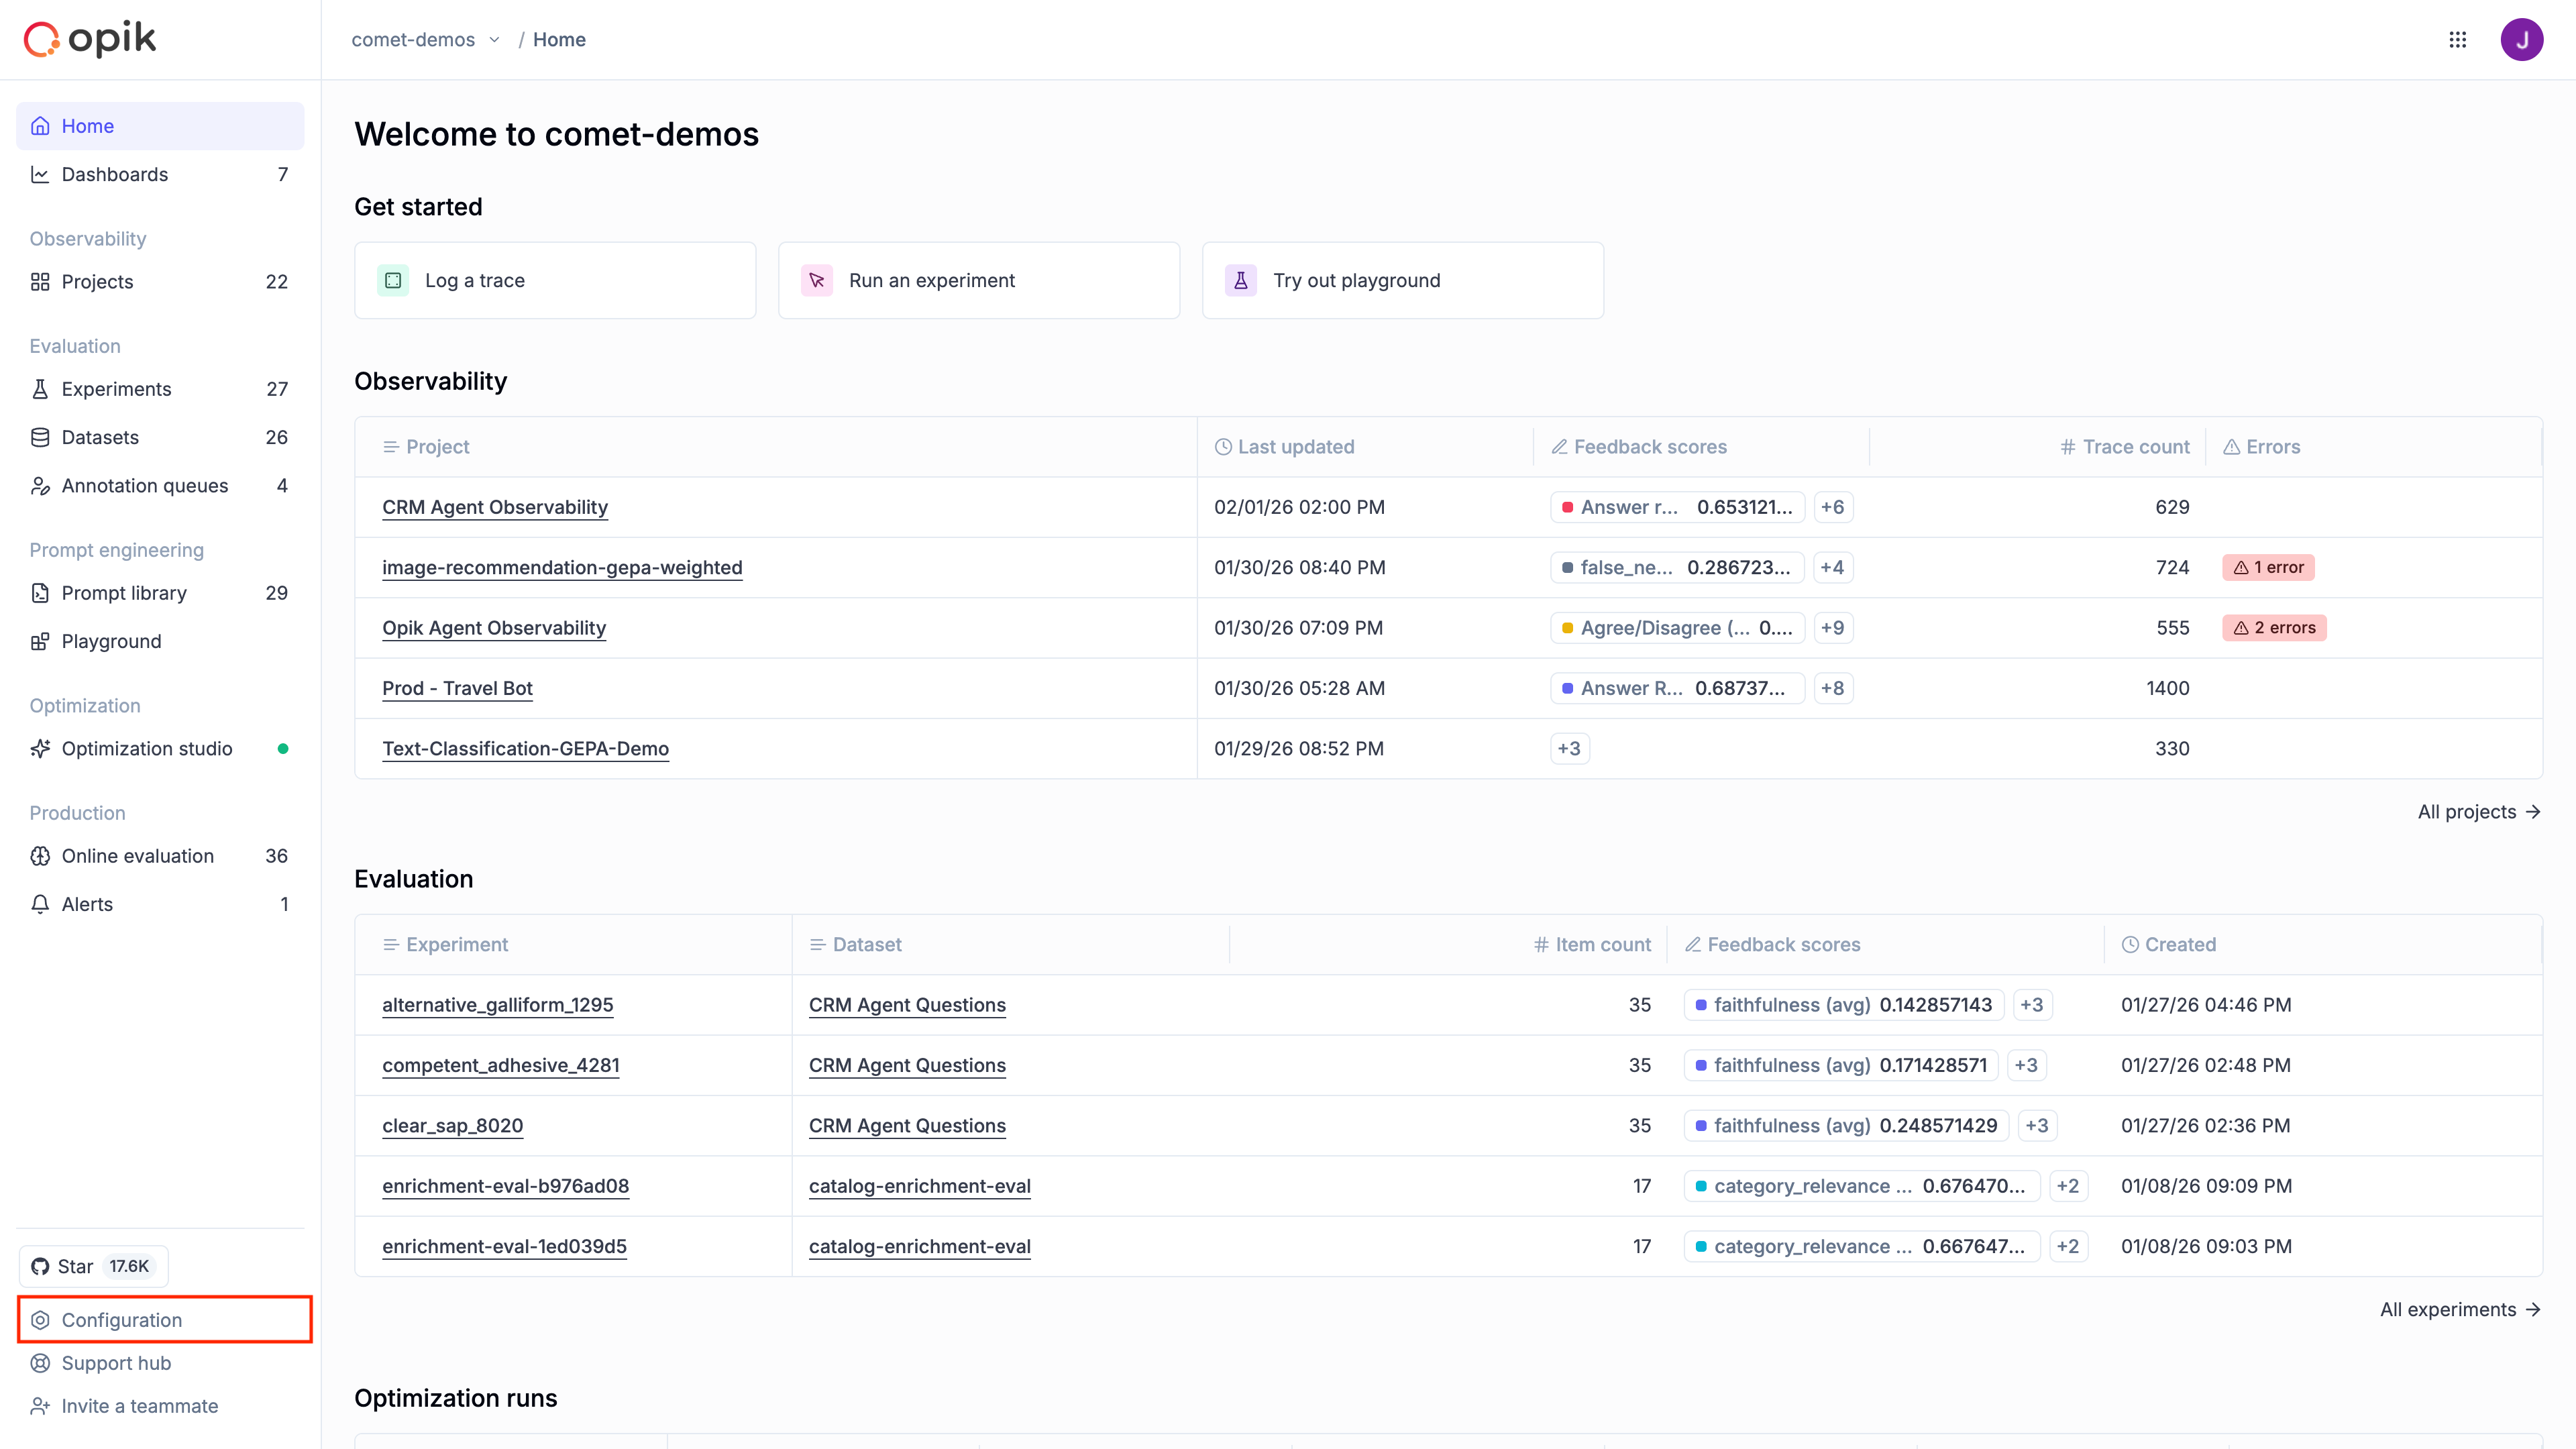The height and width of the screenshot is (1449, 2576).
Task: Click the user avatar J icon
Action: [2521, 39]
